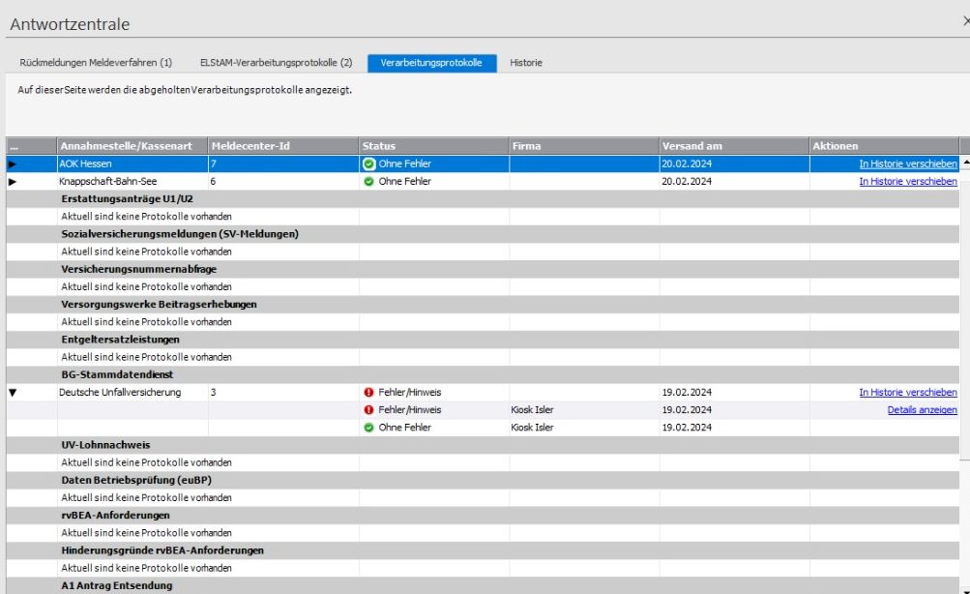
Task: Click Erstattungsanträge U1/U2 group header
Action: click(483, 199)
